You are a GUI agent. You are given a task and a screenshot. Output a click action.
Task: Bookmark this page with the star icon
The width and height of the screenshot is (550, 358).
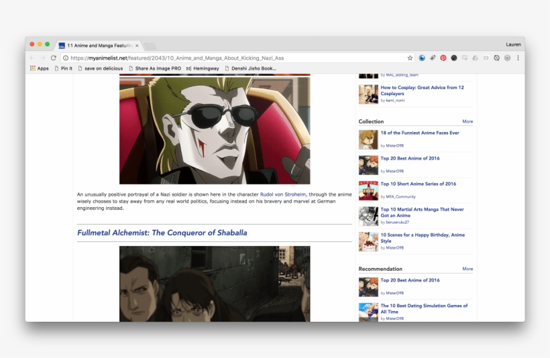click(x=410, y=58)
